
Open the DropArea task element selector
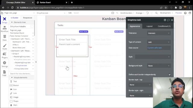click(51, 13)
